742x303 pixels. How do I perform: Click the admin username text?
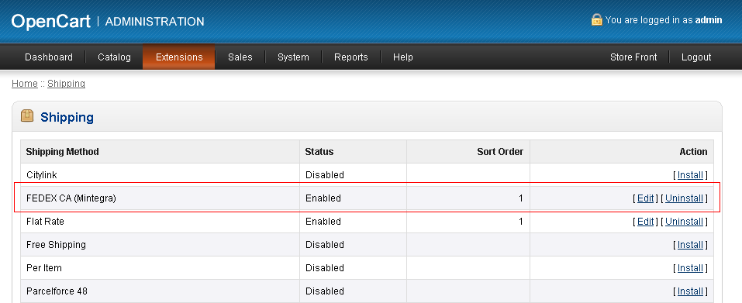709,20
